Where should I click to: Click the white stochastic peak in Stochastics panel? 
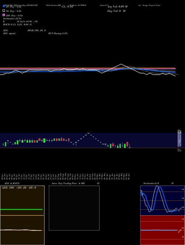[157, 186]
